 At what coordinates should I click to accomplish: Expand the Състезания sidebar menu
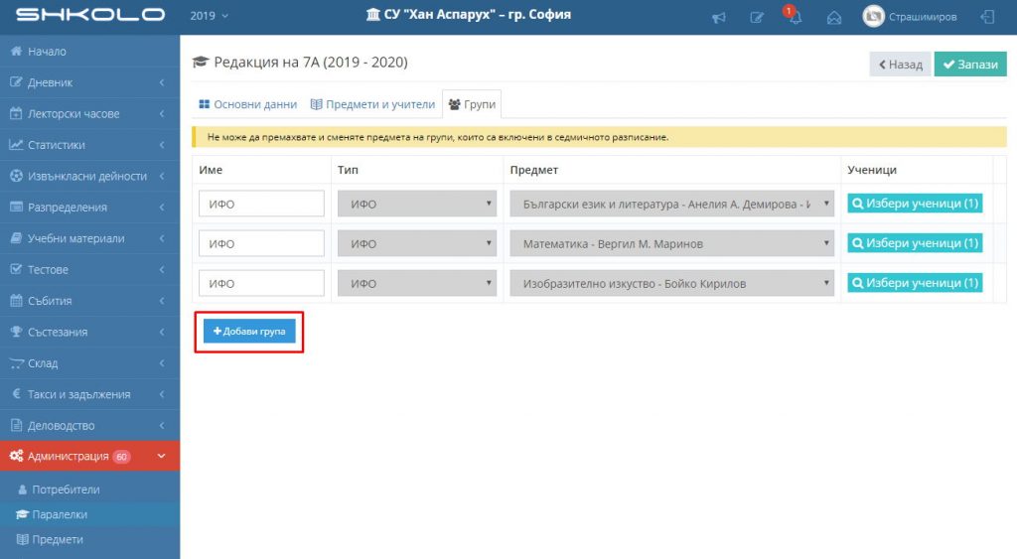pos(89,332)
